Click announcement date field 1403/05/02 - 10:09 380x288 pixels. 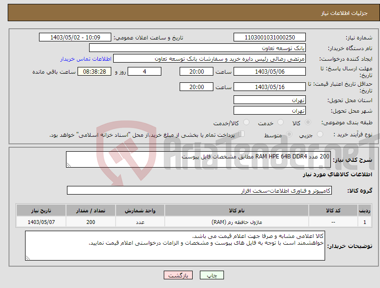coord(75,38)
